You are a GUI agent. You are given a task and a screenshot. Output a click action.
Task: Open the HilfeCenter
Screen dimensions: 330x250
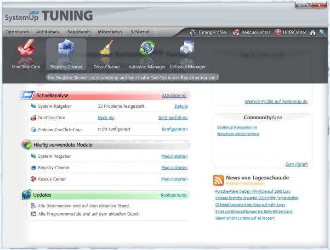[291, 33]
